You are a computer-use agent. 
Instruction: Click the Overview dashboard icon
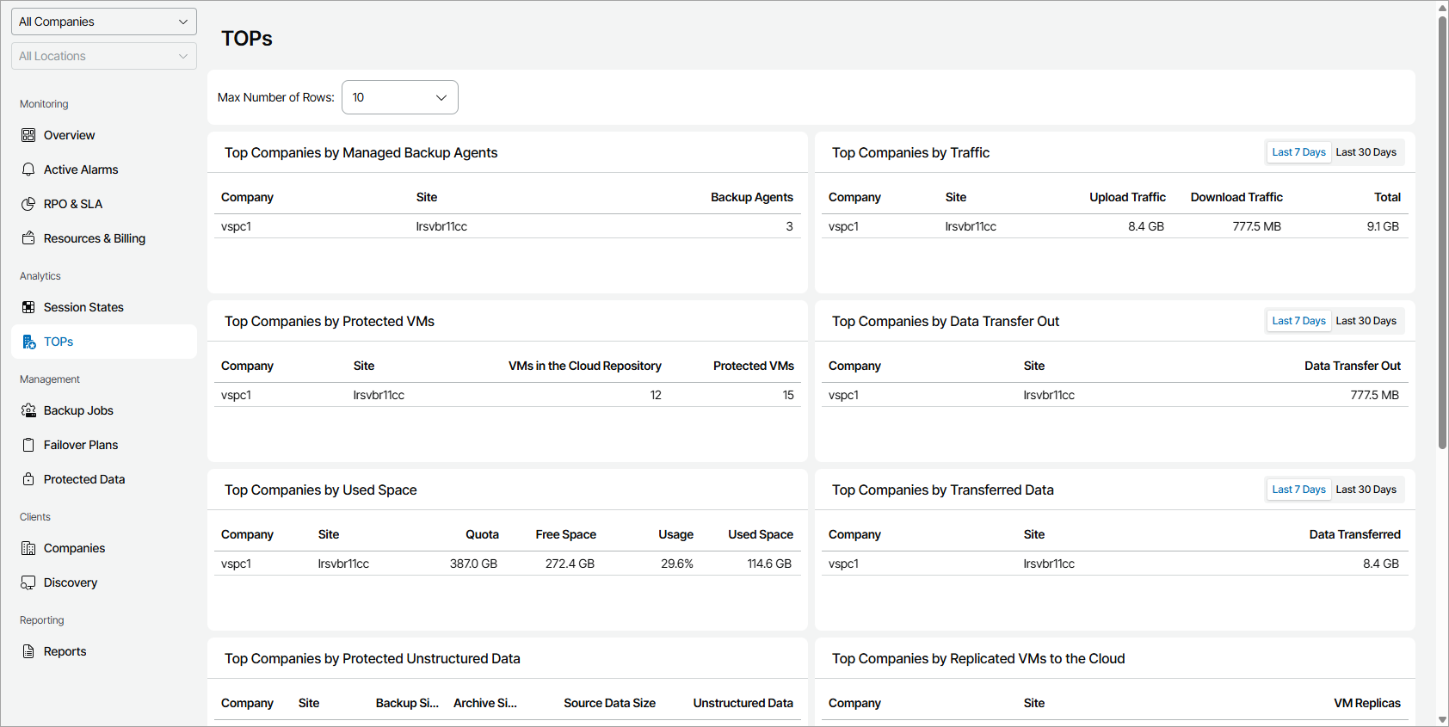(28, 135)
